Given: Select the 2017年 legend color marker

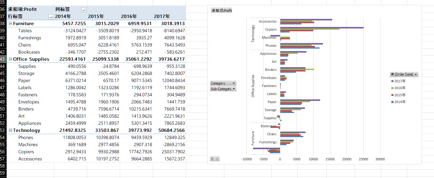Looking at the screenshot, I should tap(392, 81).
